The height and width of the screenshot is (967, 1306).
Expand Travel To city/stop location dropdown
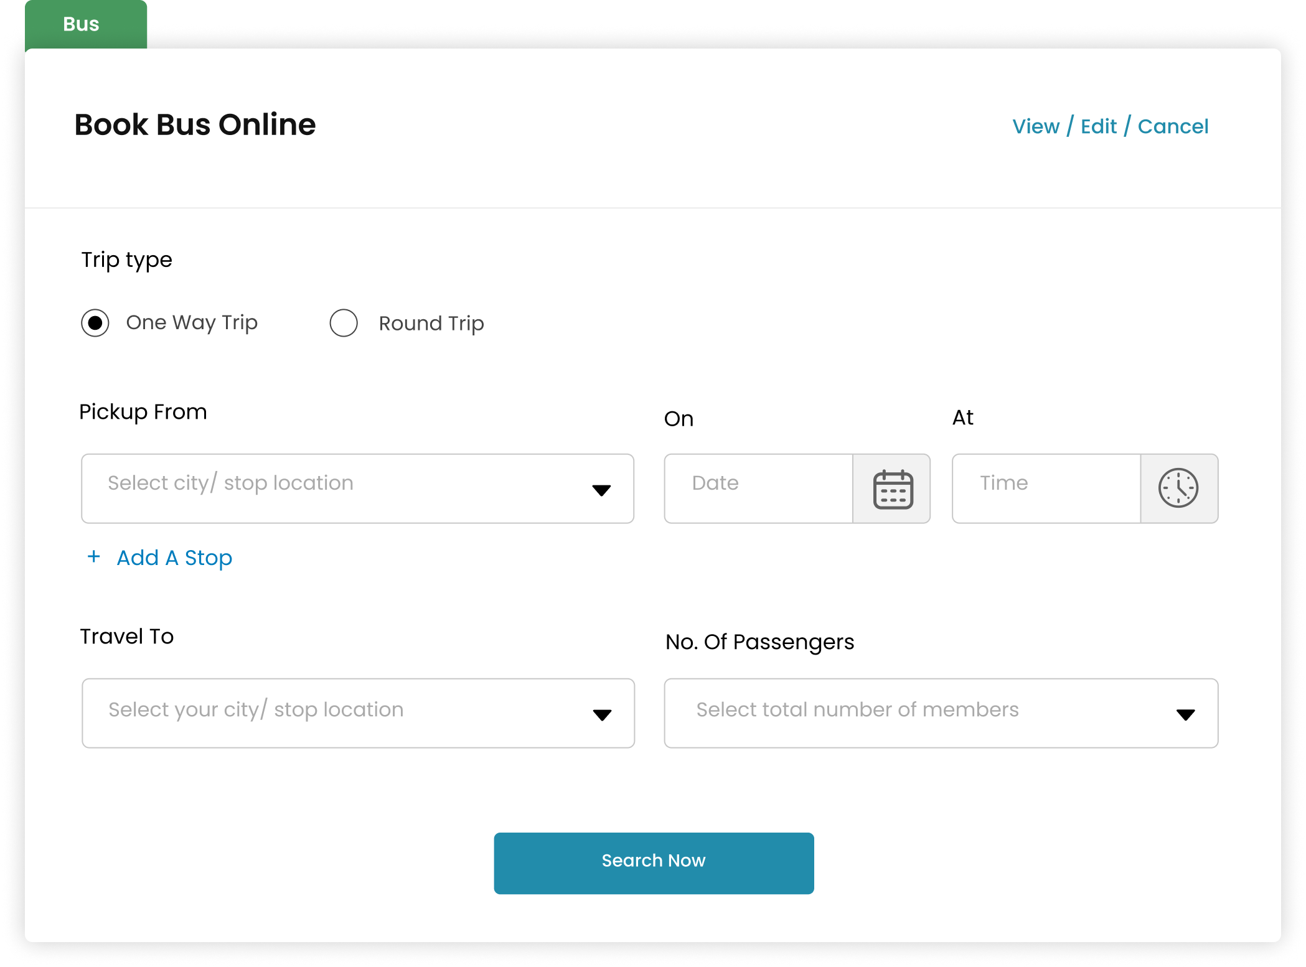pyautogui.click(x=359, y=713)
